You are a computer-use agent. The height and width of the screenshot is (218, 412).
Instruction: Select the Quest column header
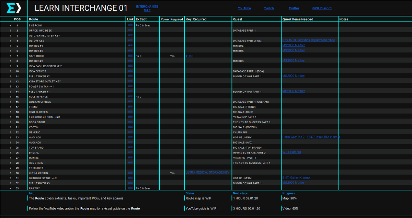238,19
